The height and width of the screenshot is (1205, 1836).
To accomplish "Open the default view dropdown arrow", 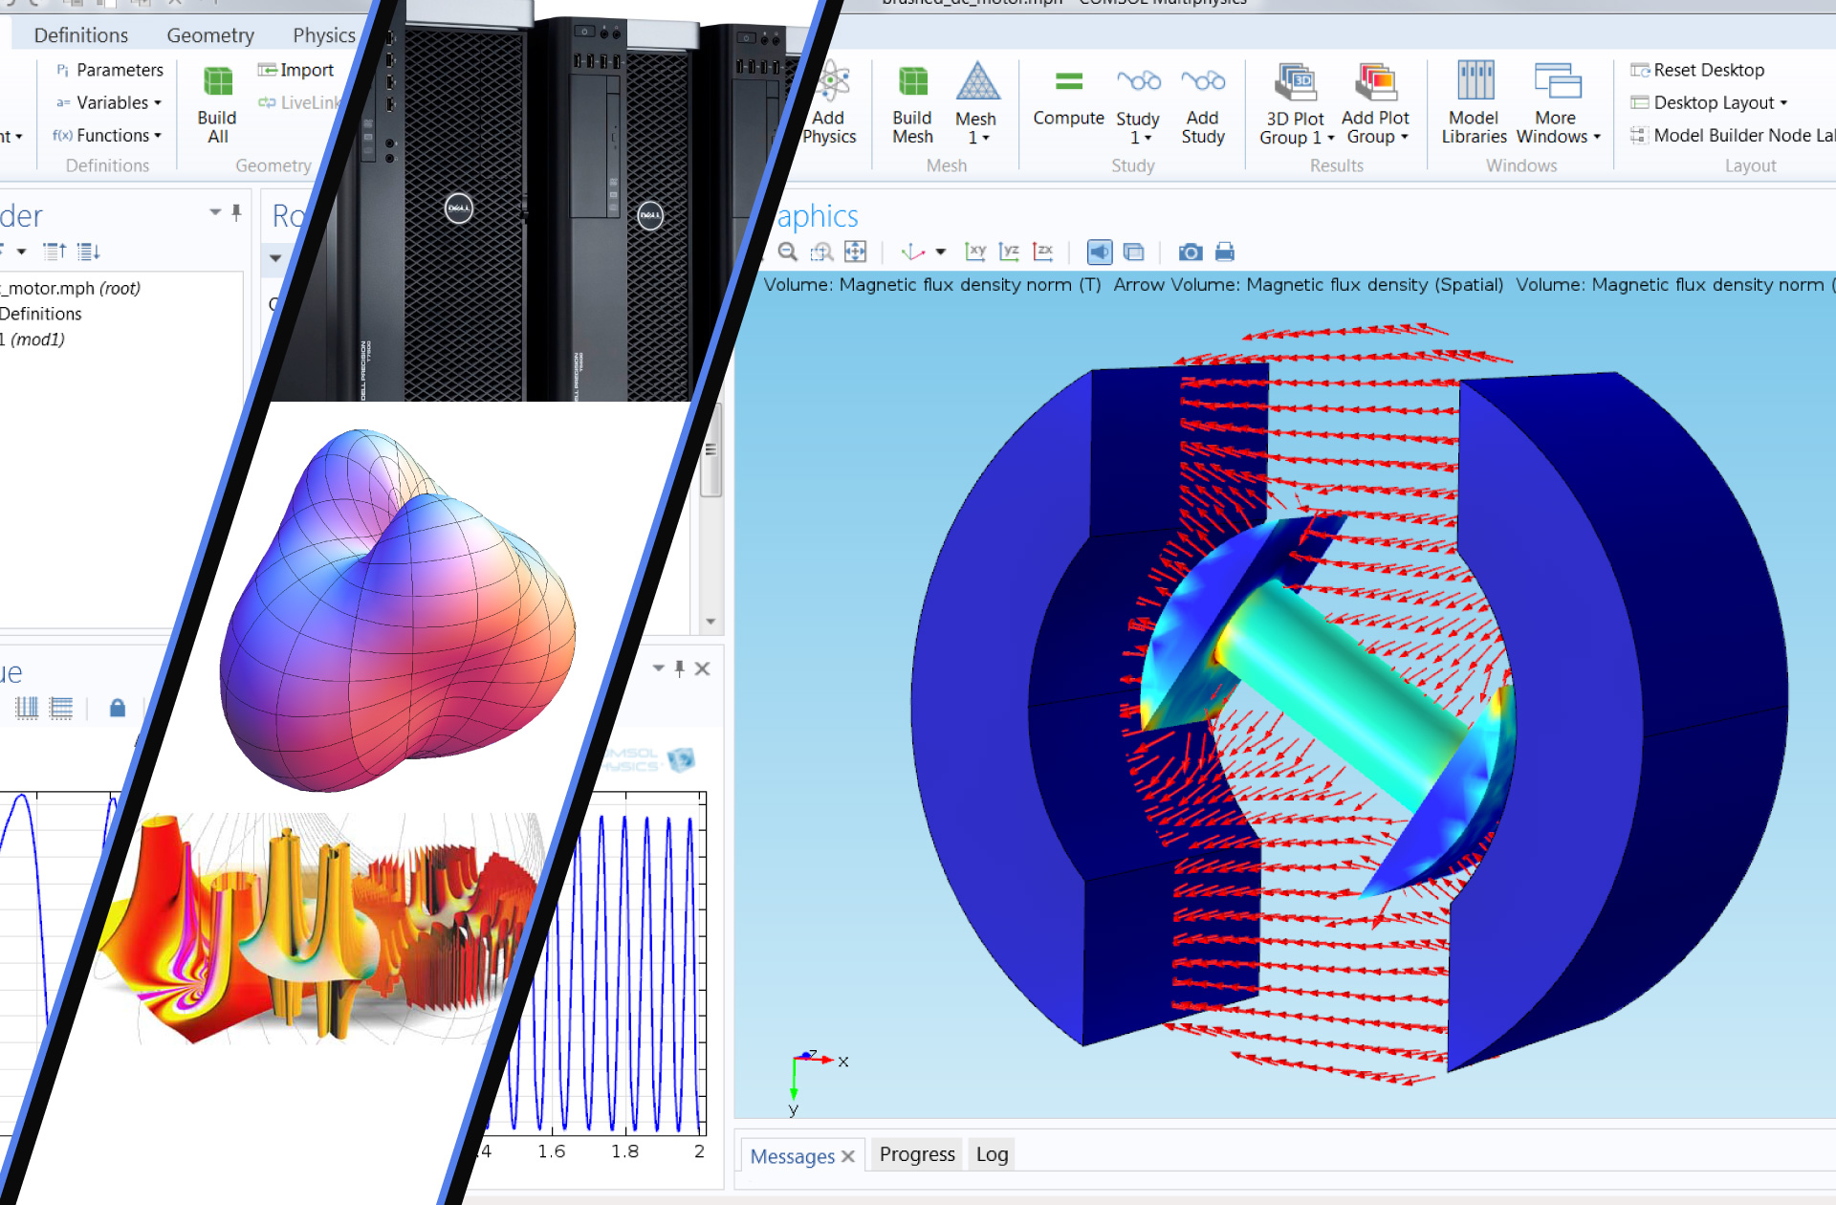I will (x=941, y=252).
